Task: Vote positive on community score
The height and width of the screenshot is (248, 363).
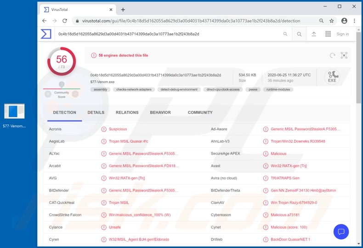Action: click(x=75, y=94)
